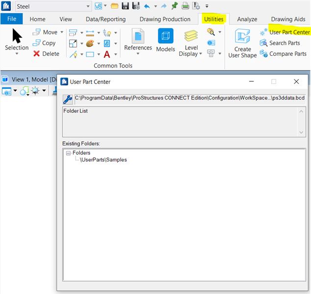
Task: Click the blue properties info icon
Action: (211, 43)
